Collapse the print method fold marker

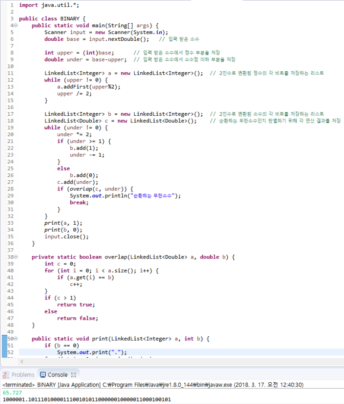click(x=16, y=339)
